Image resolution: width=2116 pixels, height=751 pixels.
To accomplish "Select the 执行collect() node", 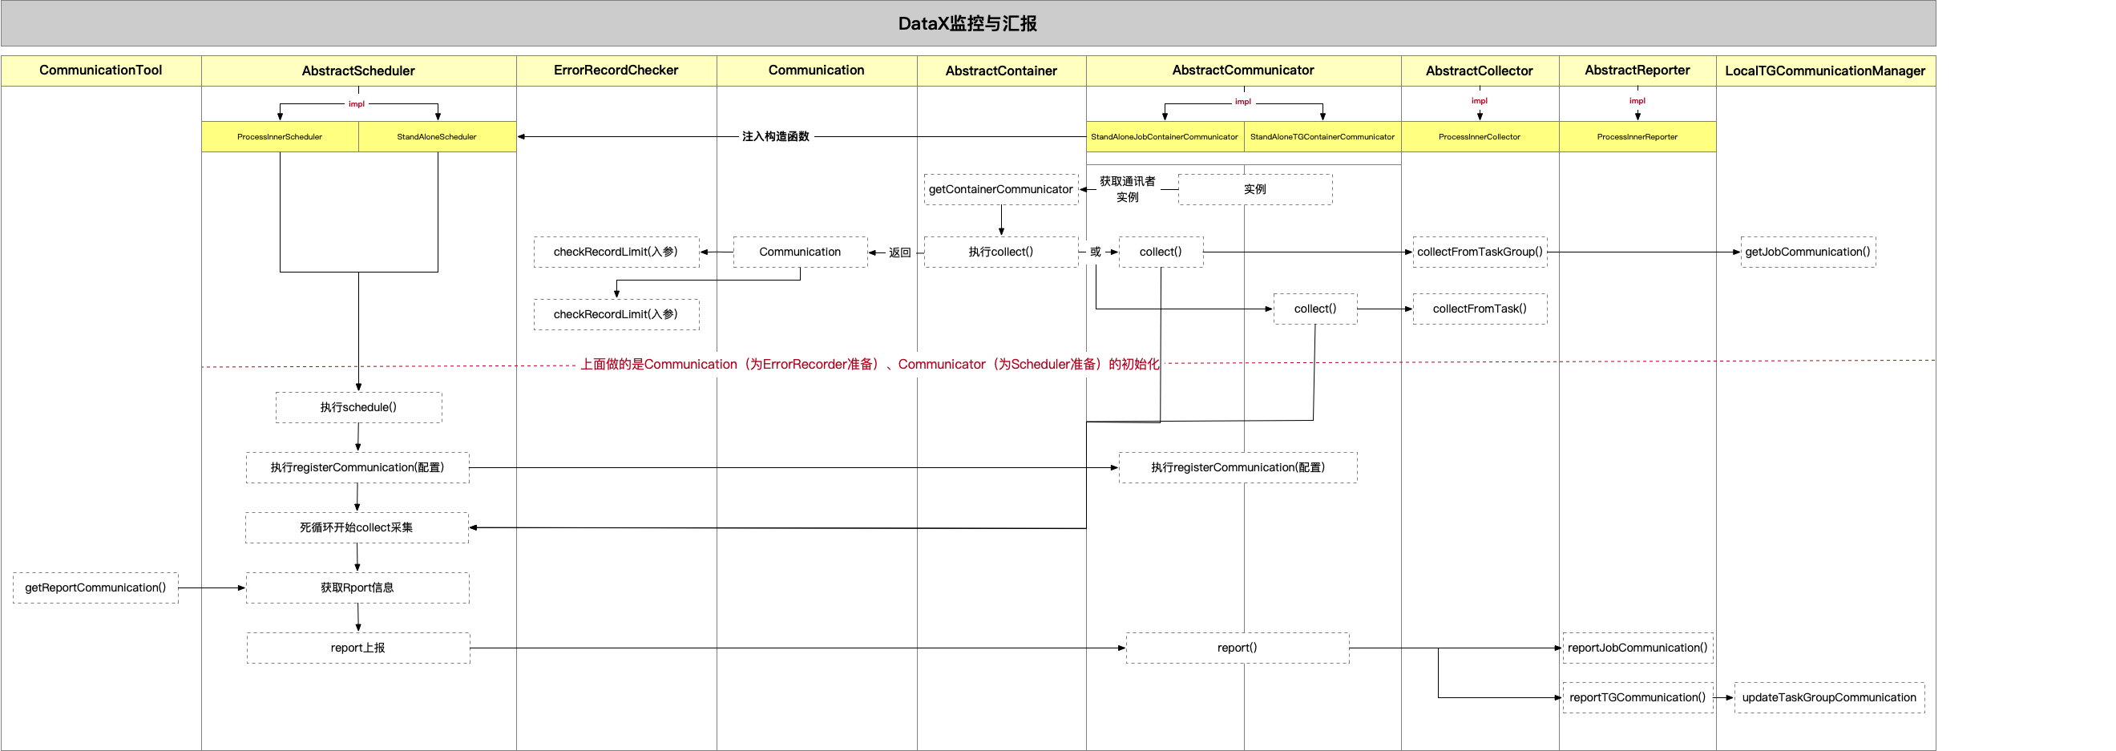I will pos(1000,252).
